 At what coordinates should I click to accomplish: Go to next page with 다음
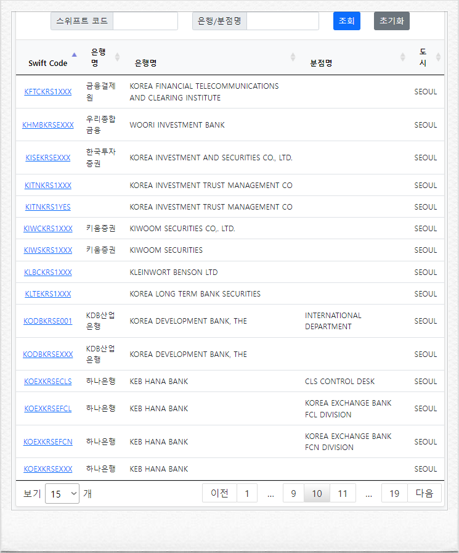(424, 493)
